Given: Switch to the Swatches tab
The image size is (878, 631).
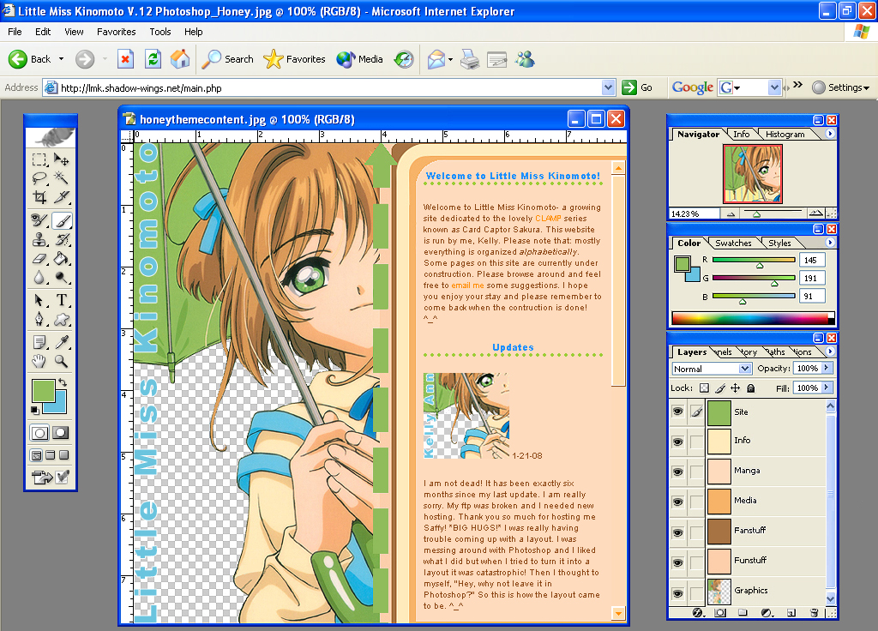Looking at the screenshot, I should 733,243.
